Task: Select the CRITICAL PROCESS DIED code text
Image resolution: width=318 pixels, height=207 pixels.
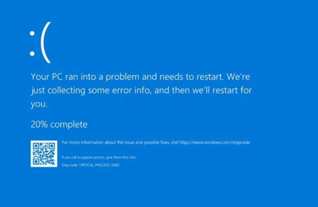Action: tap(99, 165)
